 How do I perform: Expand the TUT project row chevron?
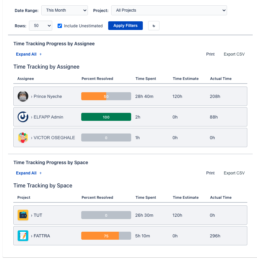32,215
